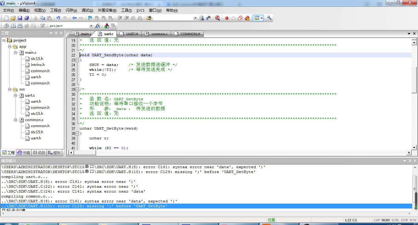418x225 pixels.
Task: Show the 函数 functions panel tab
Action: [39, 153]
